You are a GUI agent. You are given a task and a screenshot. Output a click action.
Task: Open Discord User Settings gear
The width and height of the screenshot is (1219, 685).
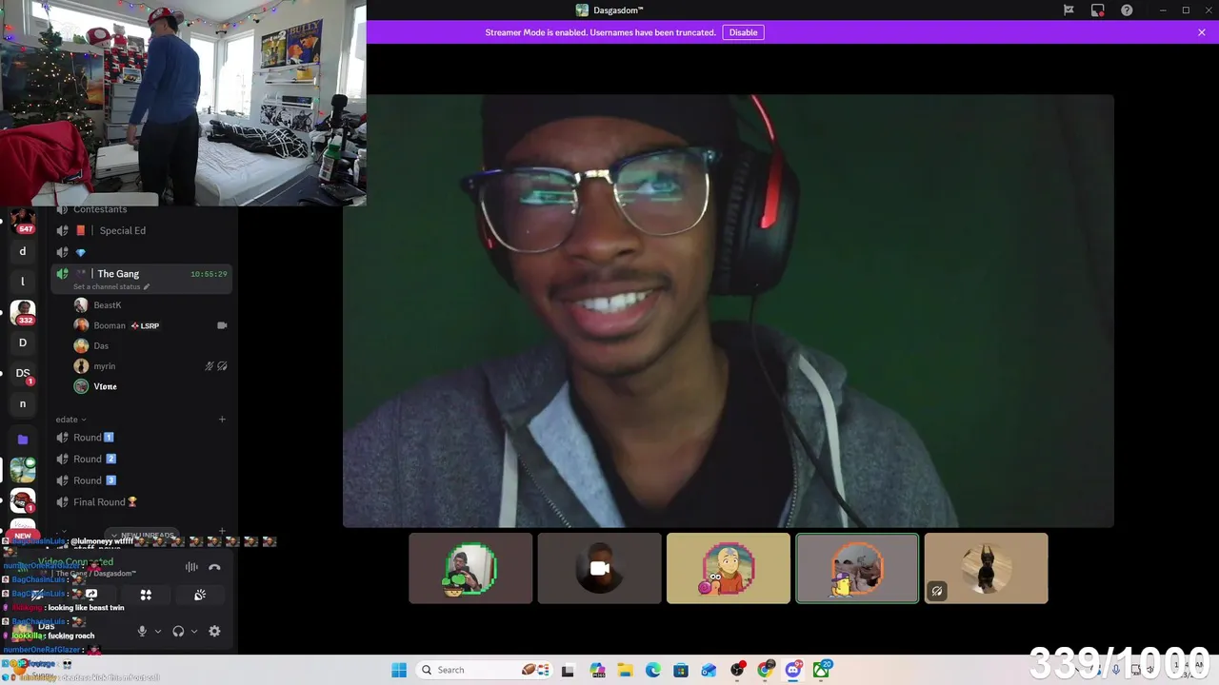click(x=214, y=631)
